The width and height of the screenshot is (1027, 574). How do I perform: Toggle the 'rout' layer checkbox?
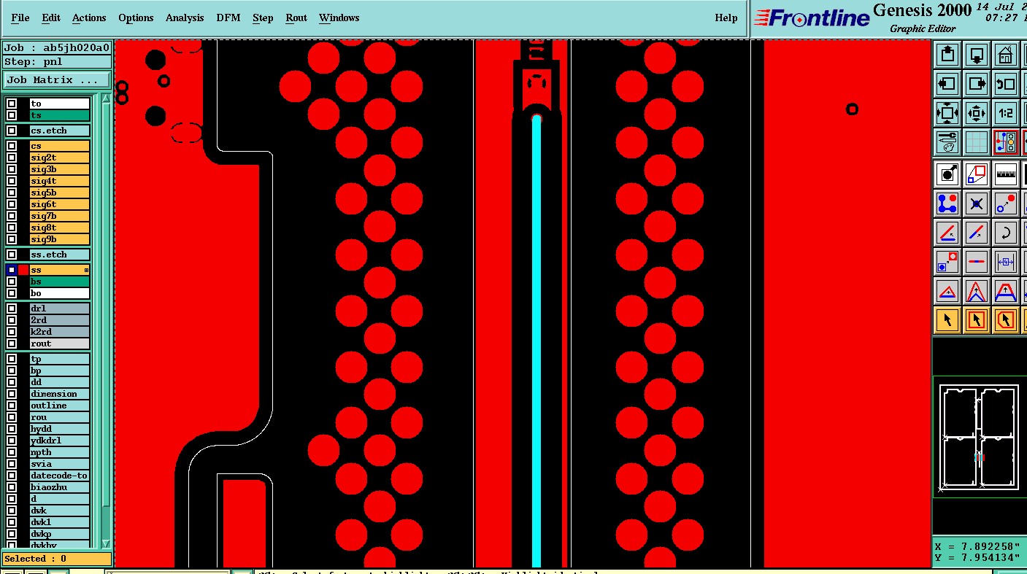click(12, 344)
